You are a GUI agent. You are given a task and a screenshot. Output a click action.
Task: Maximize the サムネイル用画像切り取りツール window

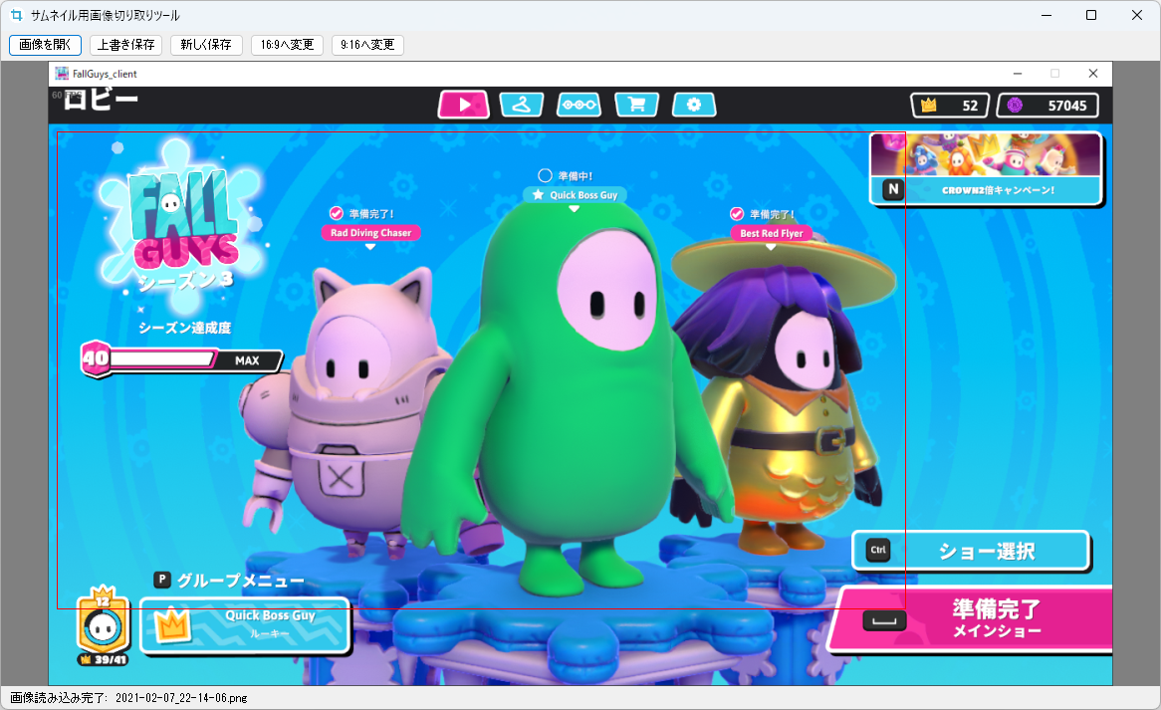click(1091, 15)
